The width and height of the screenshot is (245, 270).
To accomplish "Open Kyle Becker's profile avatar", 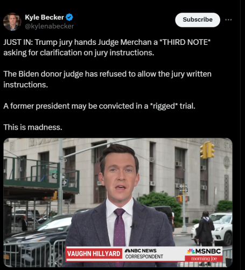I will pyautogui.click(x=12, y=22).
